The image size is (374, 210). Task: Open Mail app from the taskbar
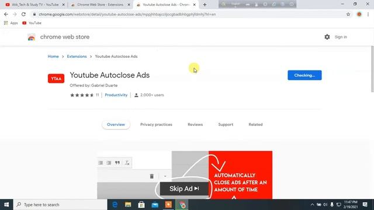tap(155, 205)
